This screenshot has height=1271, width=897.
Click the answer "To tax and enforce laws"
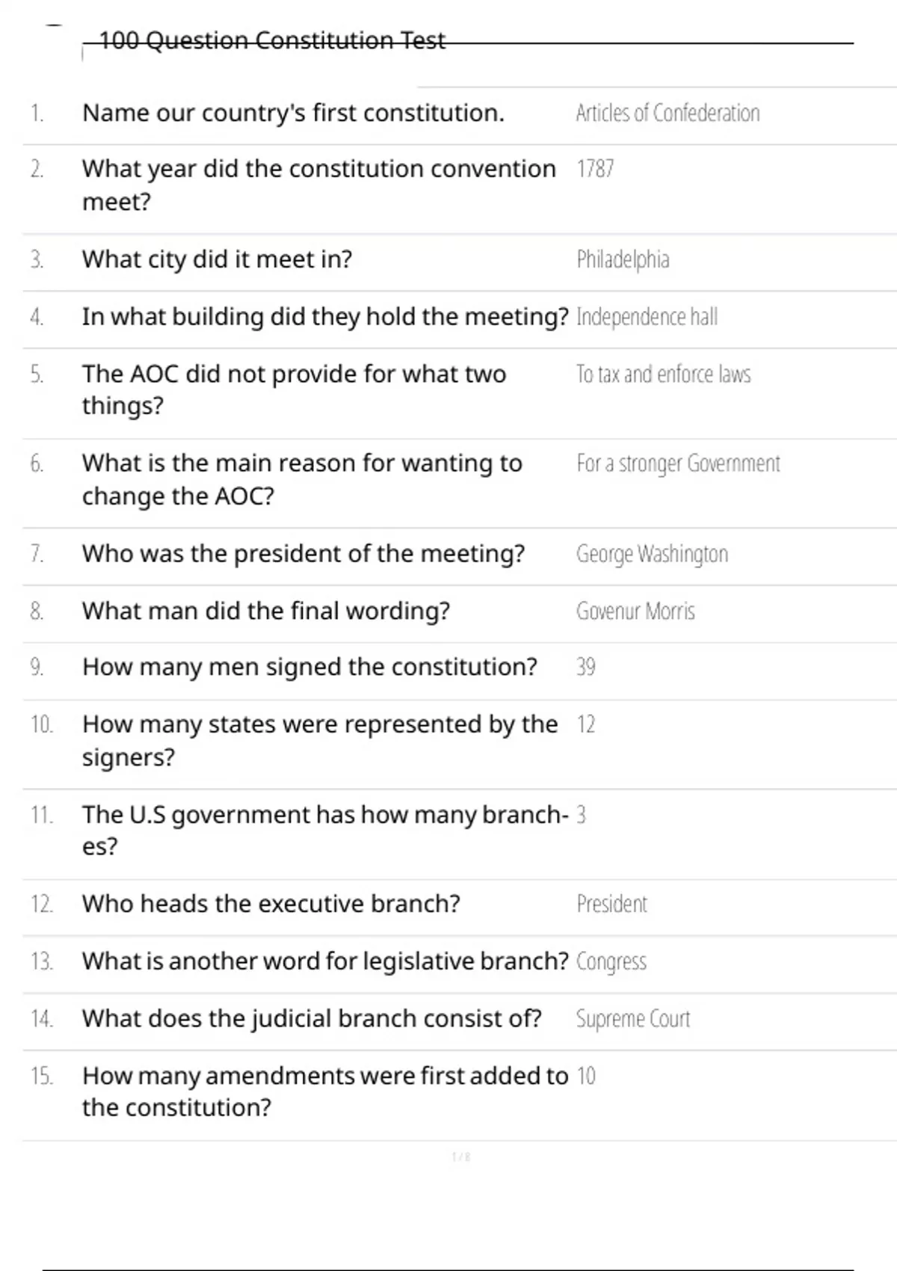(x=663, y=374)
